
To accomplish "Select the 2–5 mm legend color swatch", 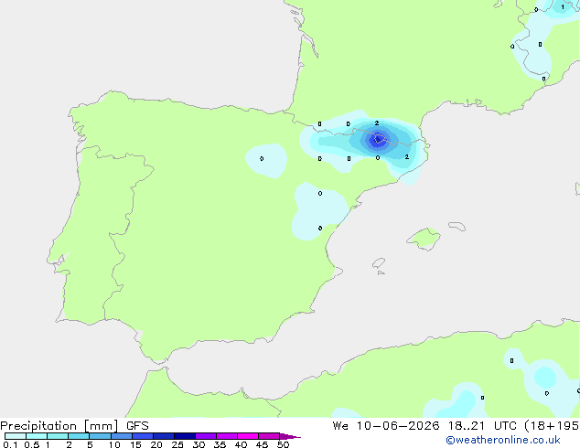I will [79, 436].
